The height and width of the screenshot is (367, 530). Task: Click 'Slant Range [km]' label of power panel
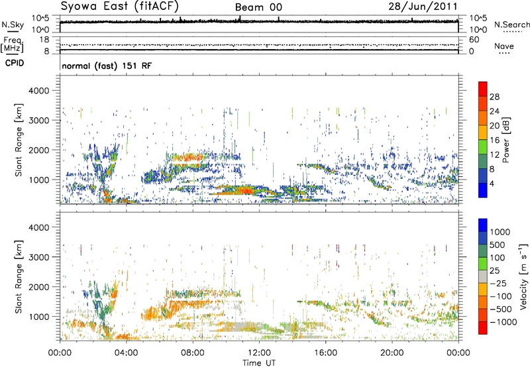coord(19,140)
